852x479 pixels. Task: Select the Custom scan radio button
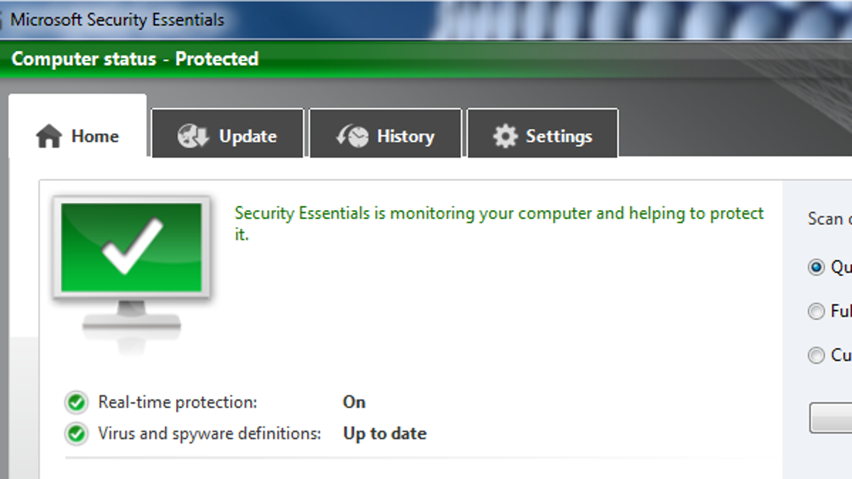(816, 355)
